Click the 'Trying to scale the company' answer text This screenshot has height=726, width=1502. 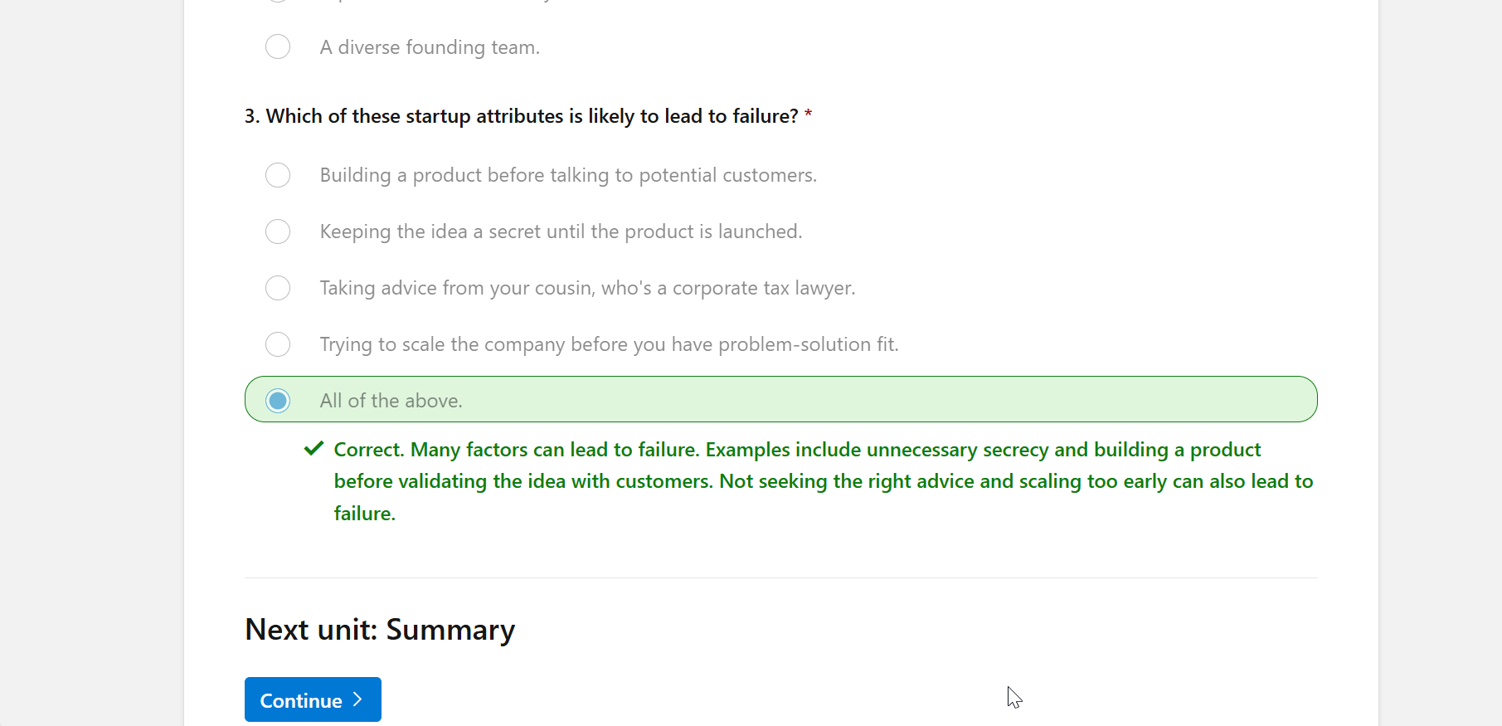(x=609, y=344)
